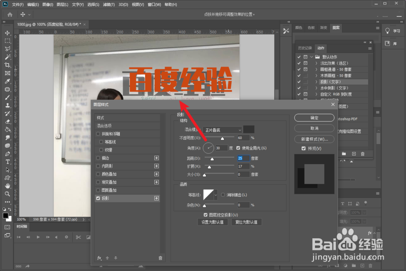Screen dimensions: 406x271
Task: Click the 复位为默认值 button
Action: 246,222
